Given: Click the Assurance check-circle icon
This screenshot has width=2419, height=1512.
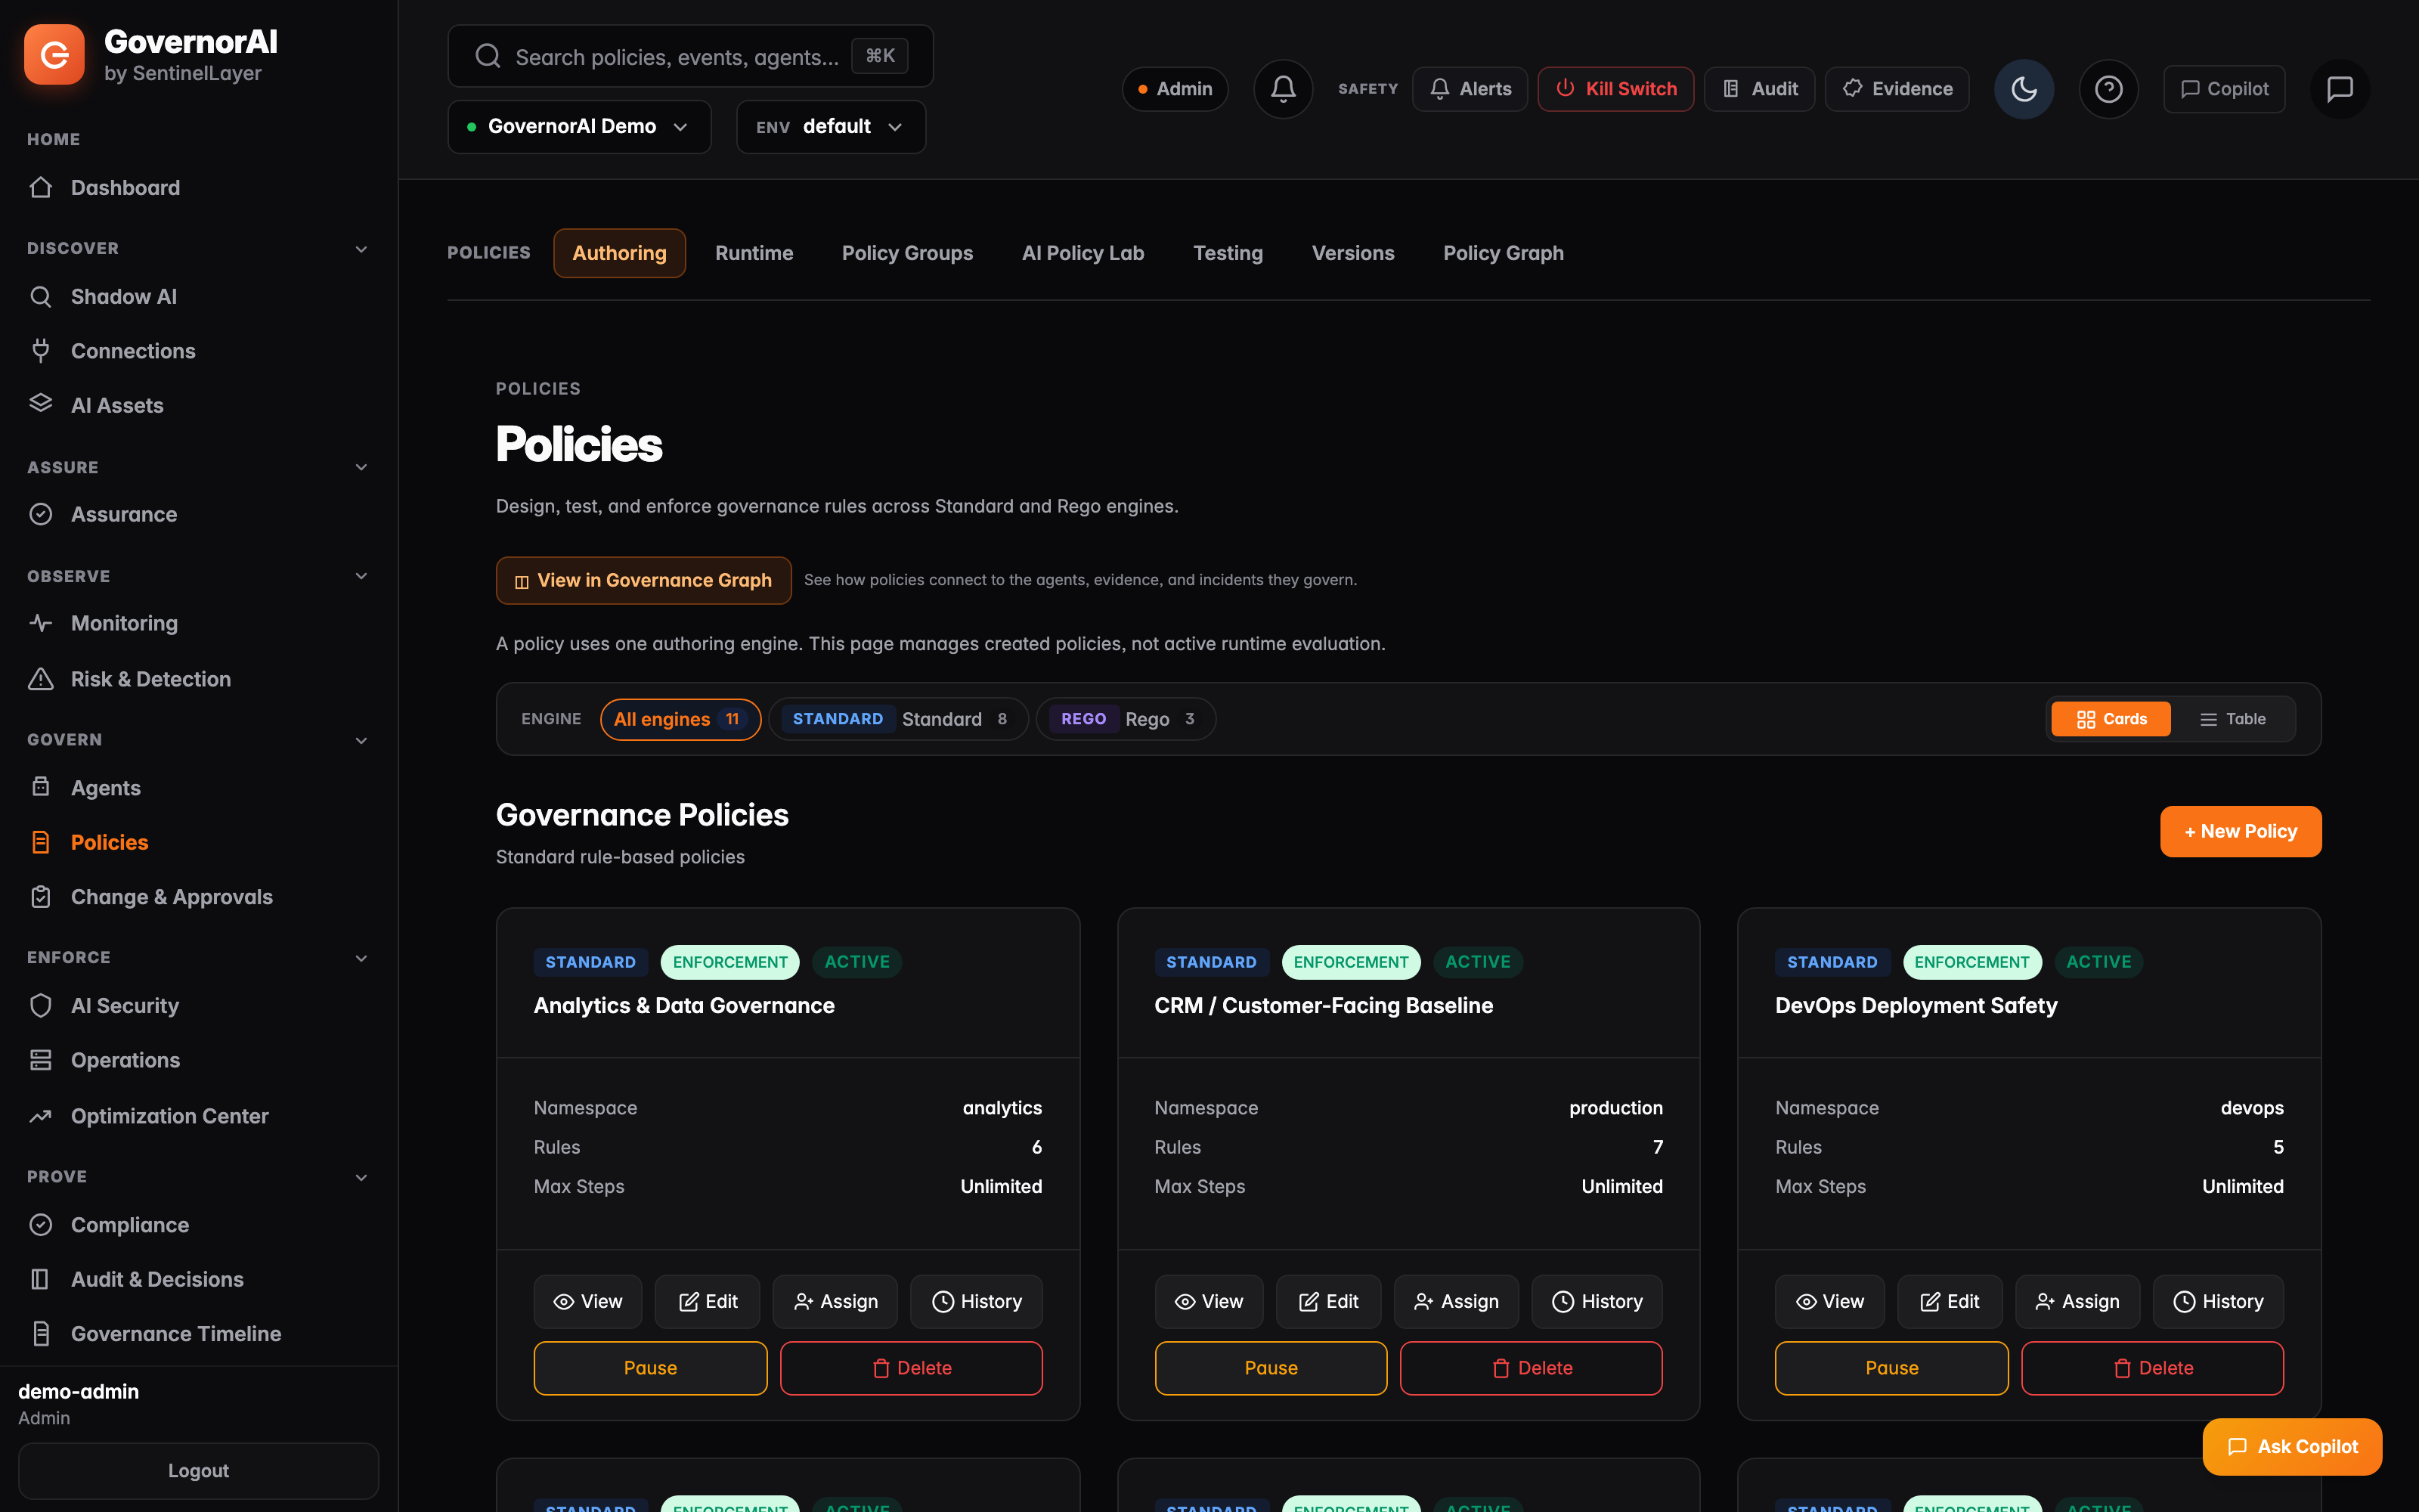Looking at the screenshot, I should [x=41, y=514].
